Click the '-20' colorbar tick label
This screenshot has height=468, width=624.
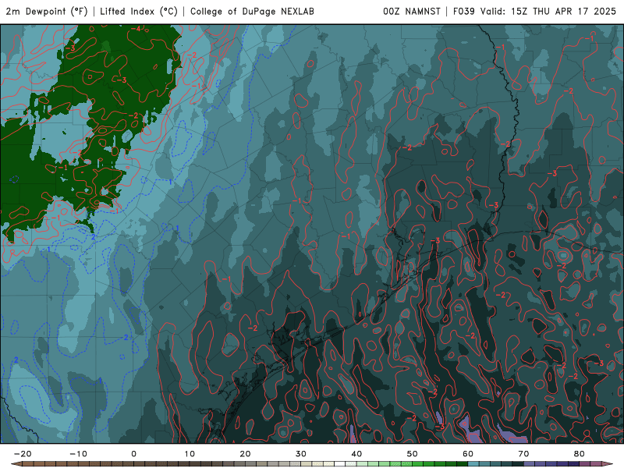tap(23, 454)
